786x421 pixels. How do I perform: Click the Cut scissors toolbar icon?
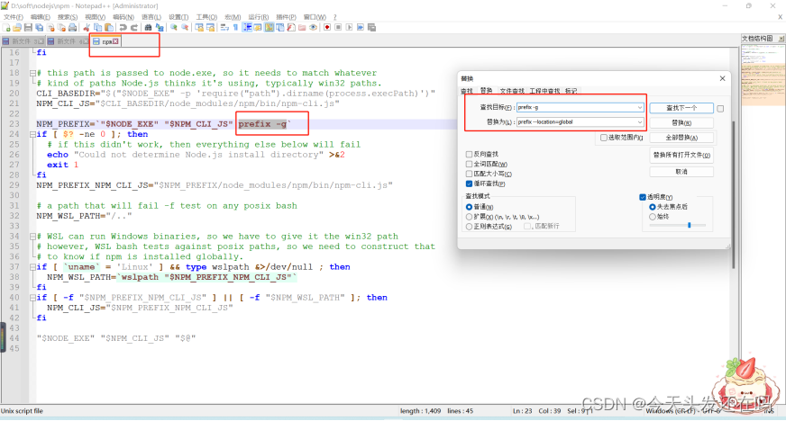[x=87, y=28]
